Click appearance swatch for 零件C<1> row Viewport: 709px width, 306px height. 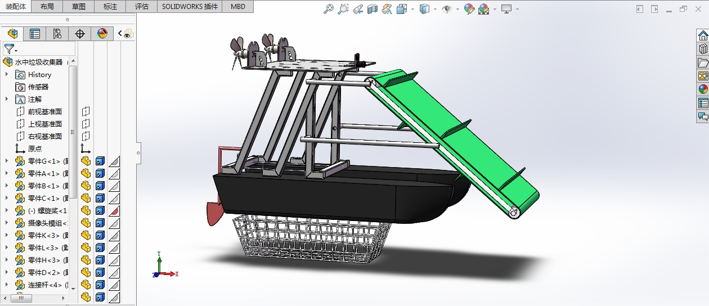[114, 198]
